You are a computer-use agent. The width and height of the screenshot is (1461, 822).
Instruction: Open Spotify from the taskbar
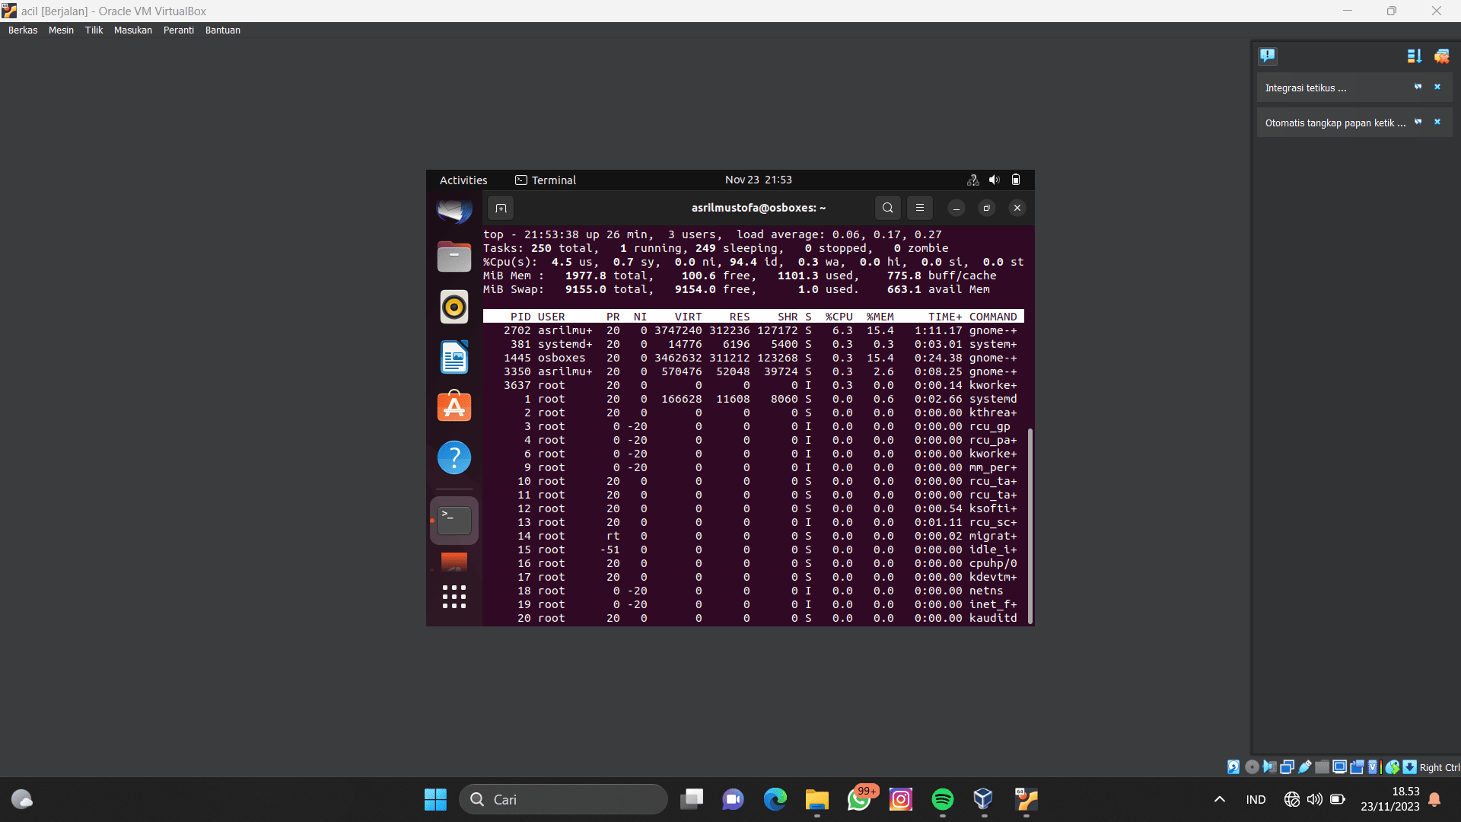pyautogui.click(x=943, y=799)
